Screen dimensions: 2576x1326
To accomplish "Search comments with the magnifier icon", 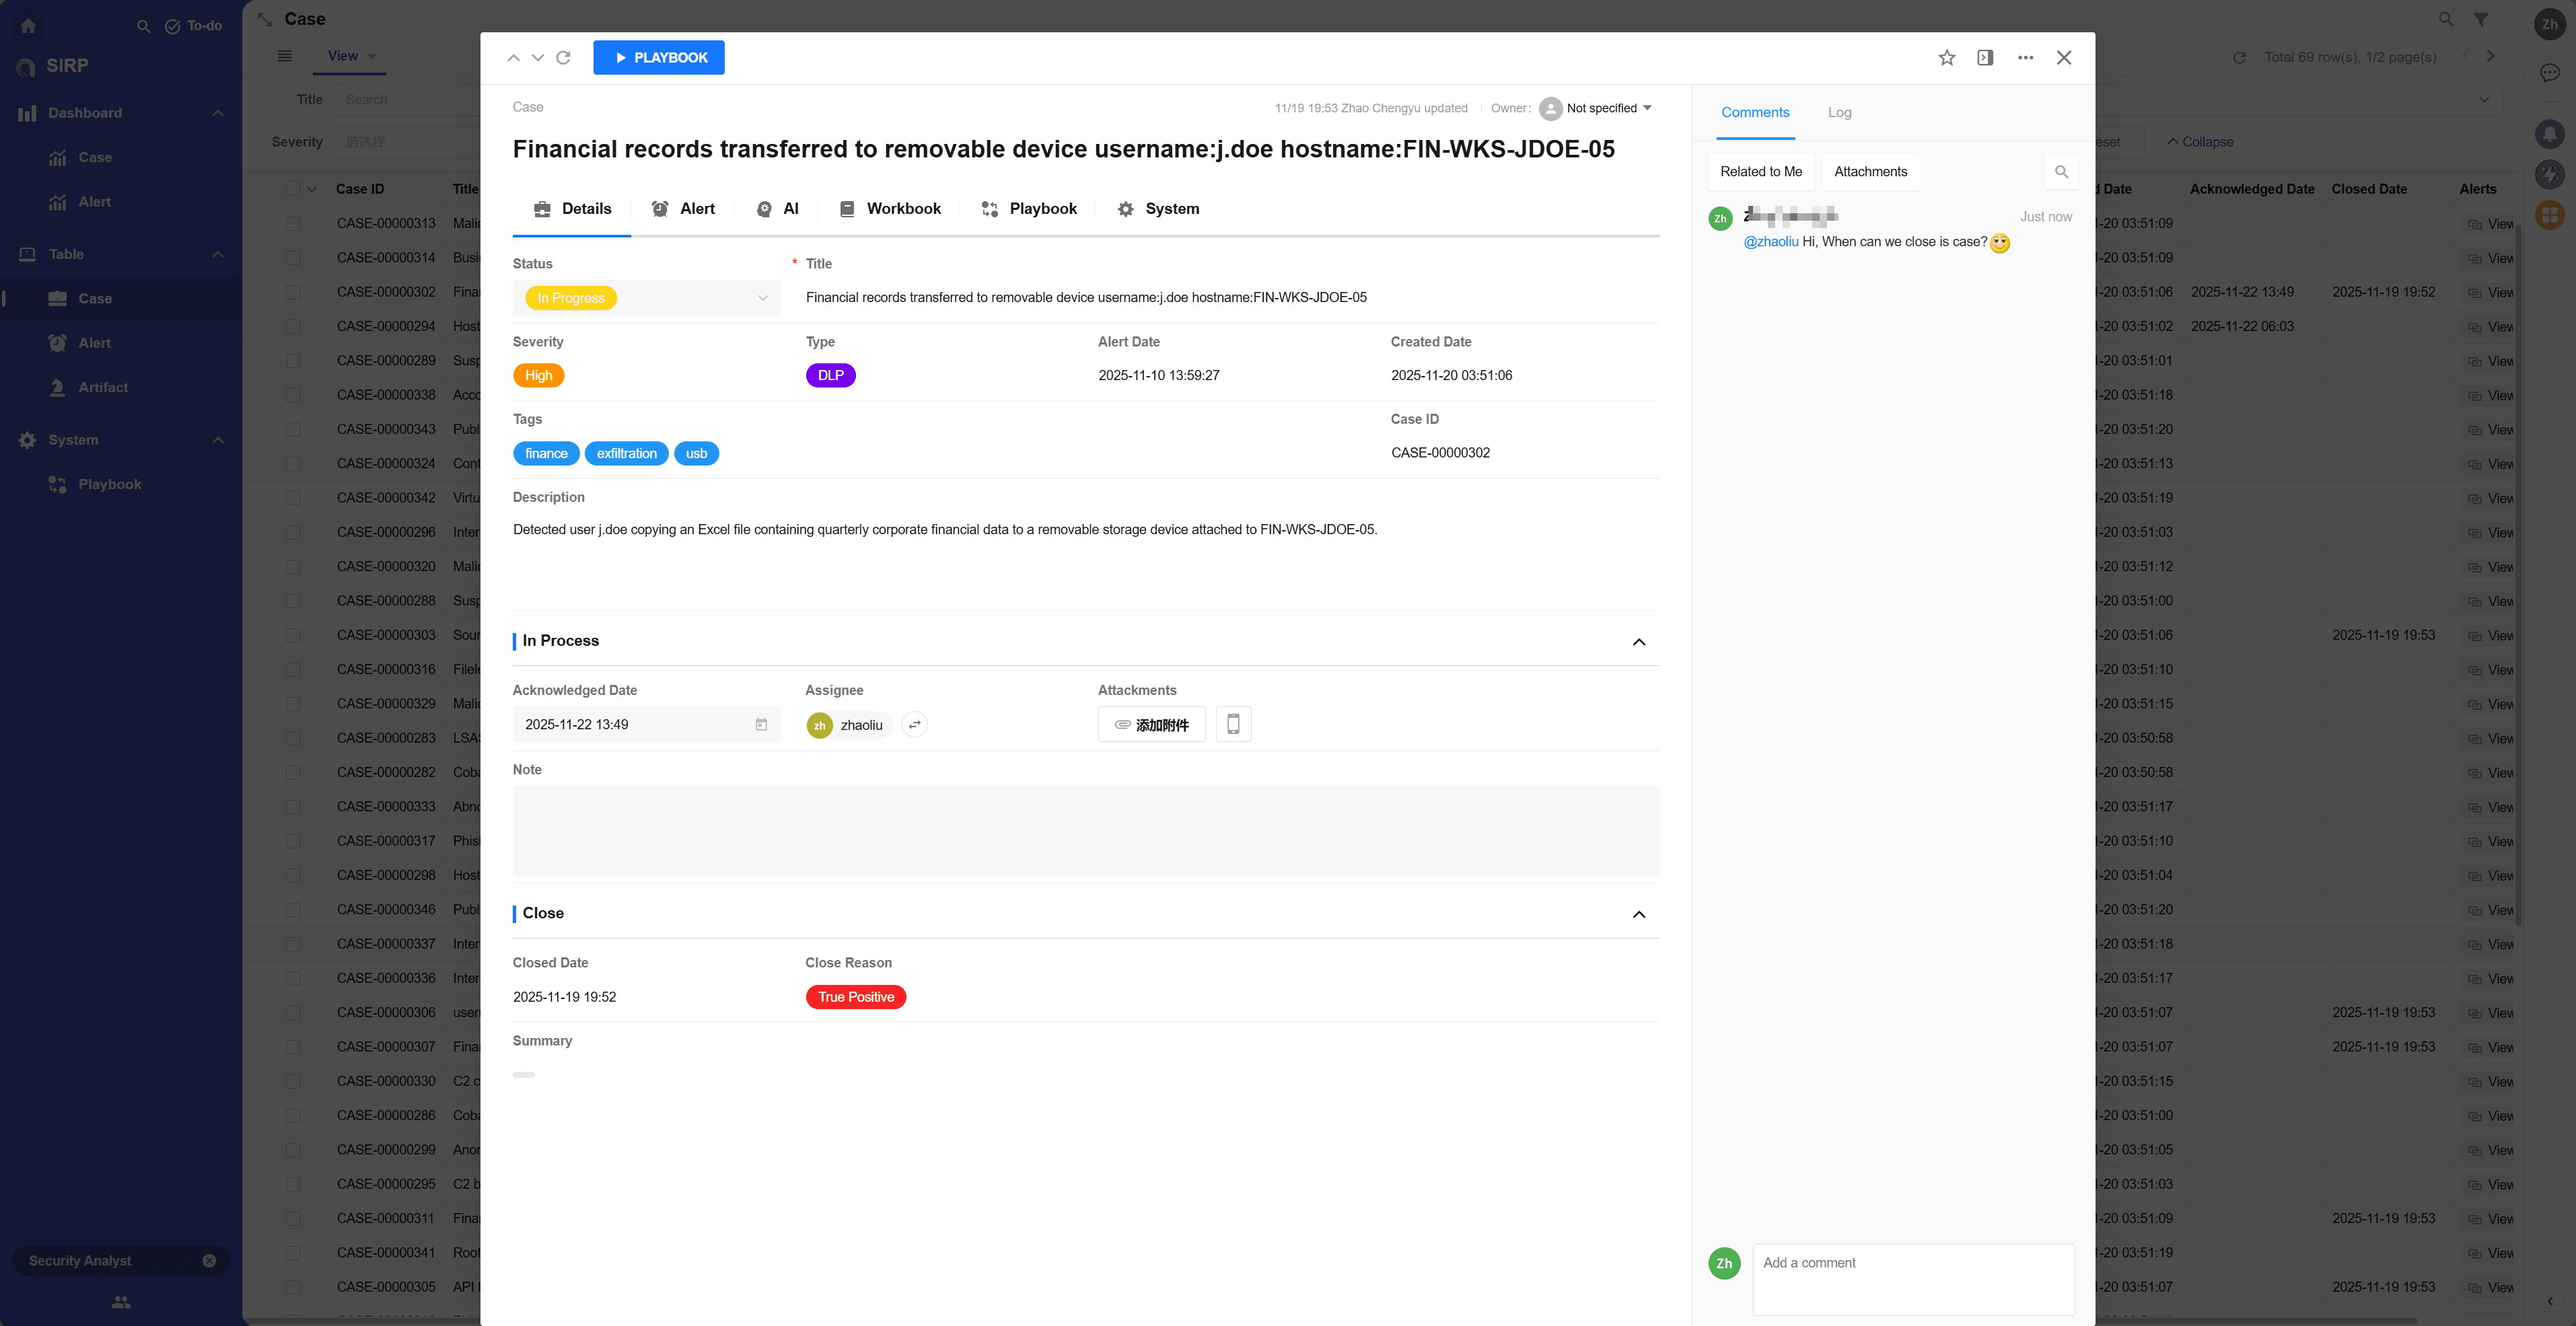I will click(x=2061, y=172).
